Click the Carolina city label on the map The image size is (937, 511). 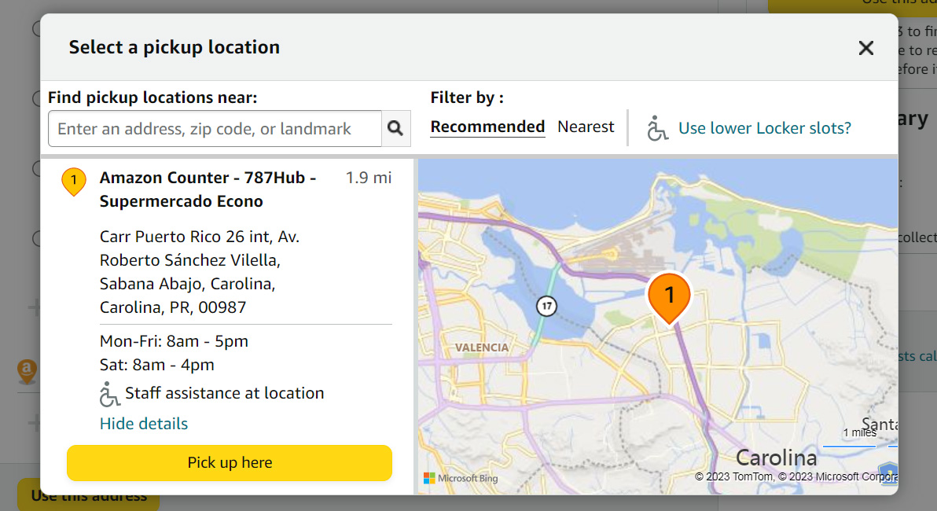(x=776, y=458)
